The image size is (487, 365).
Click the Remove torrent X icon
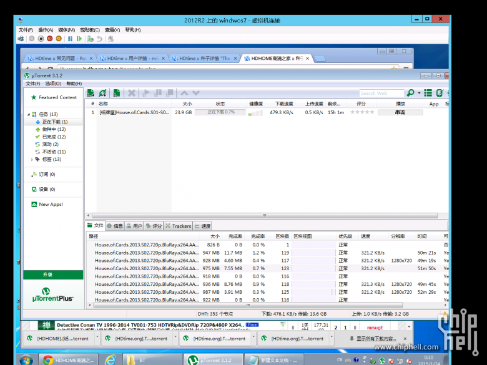[x=132, y=93]
